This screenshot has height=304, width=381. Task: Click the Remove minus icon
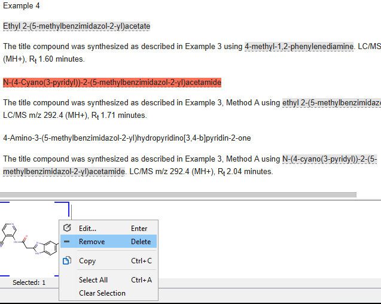(x=68, y=242)
